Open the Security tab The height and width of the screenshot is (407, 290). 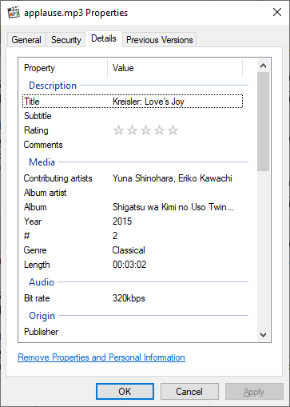tap(66, 40)
